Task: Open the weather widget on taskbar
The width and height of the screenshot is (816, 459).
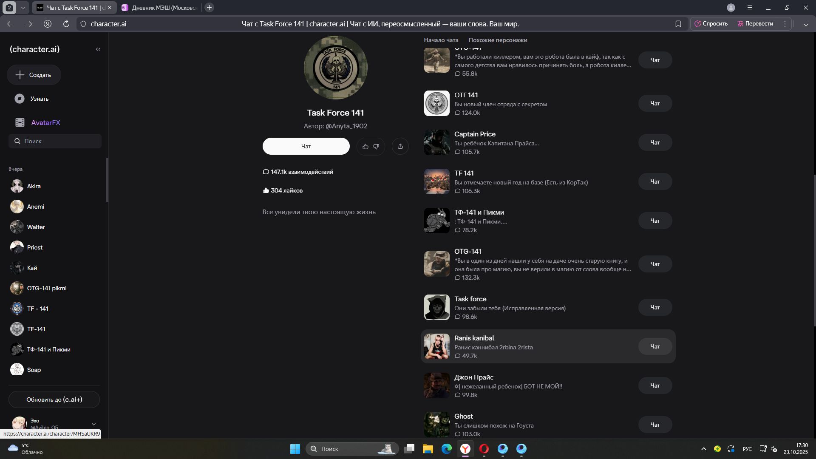Action: [25, 449]
